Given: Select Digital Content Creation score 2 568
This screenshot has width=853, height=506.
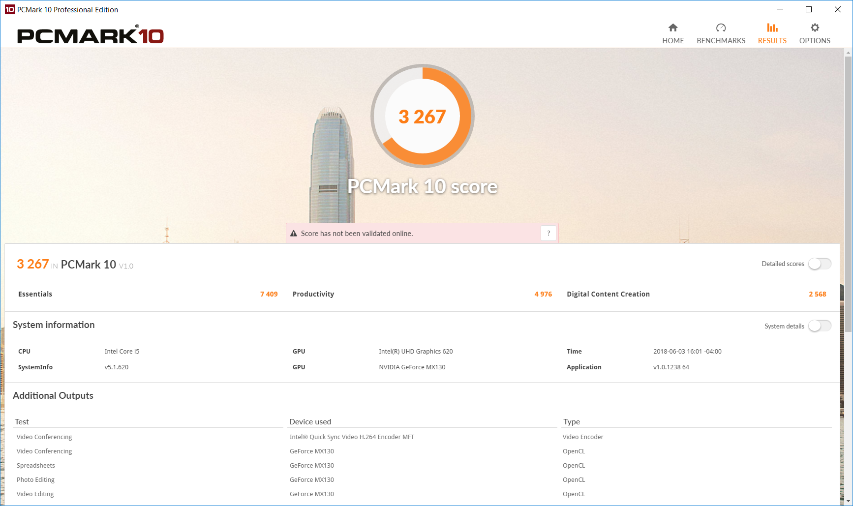Looking at the screenshot, I should tap(817, 294).
